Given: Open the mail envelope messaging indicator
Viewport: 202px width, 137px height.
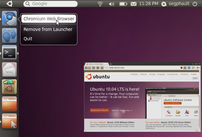Looking at the screenshot, I should 134,4.
